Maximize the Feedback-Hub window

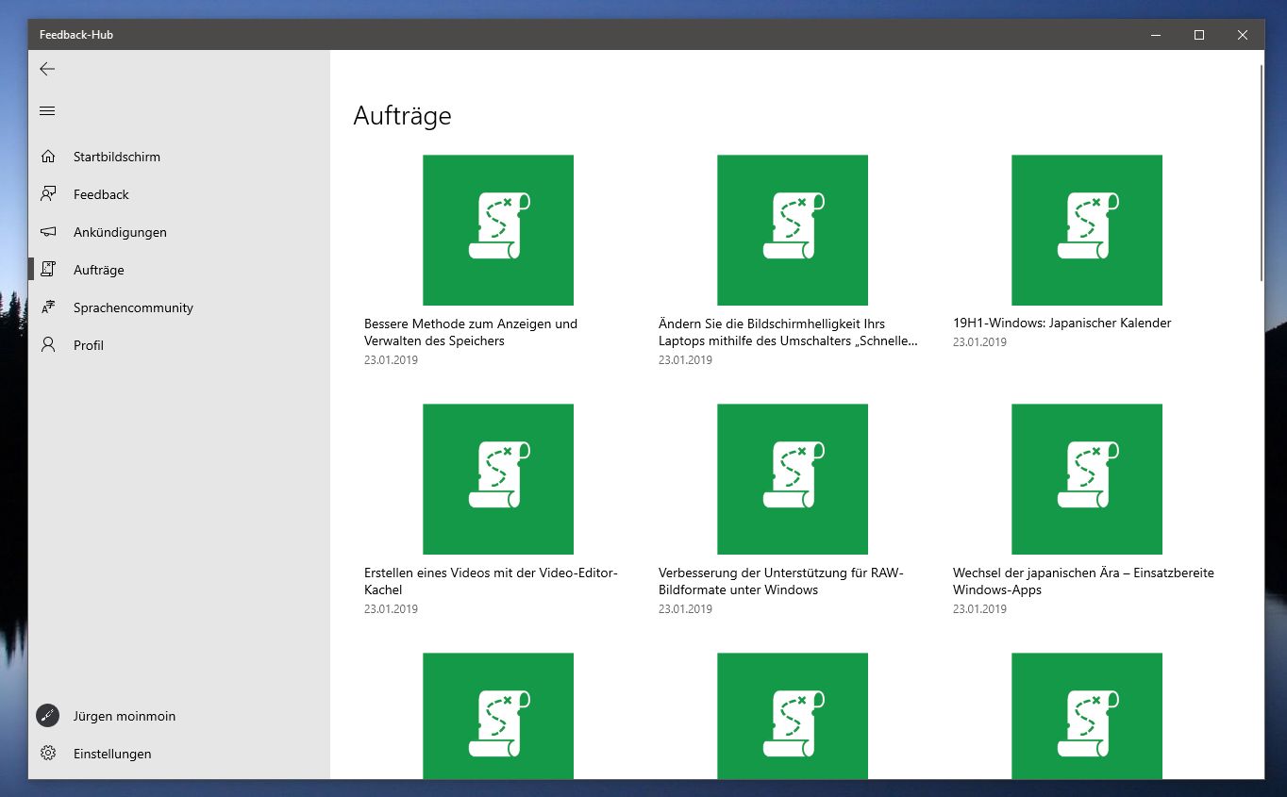(1199, 35)
